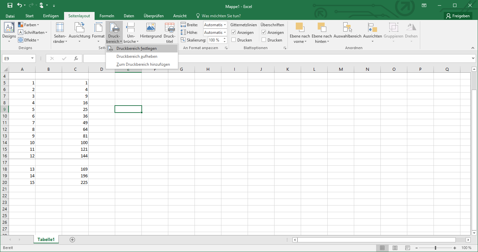Image resolution: width=478 pixels, height=252 pixels.
Task: Open ribbon display options icon
Action: 424,5
